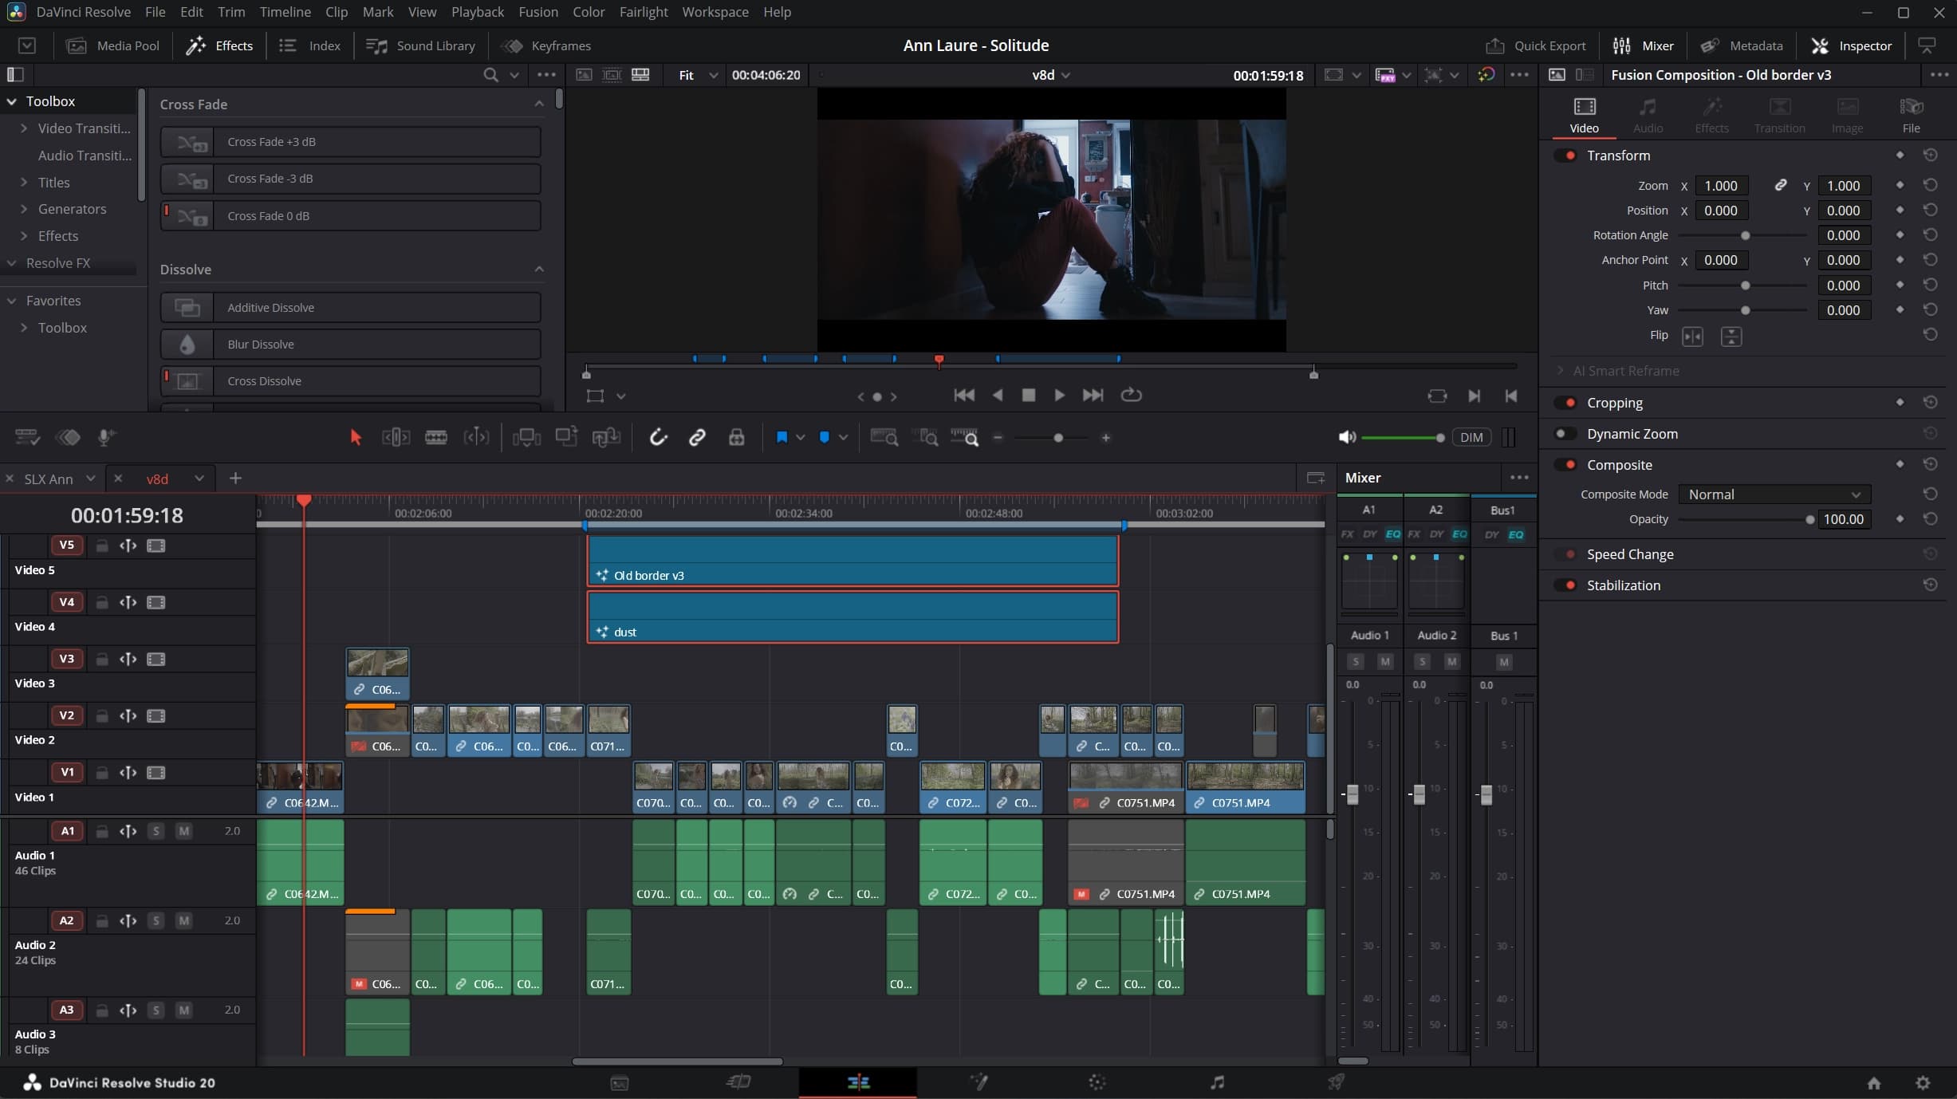This screenshot has height=1099, width=1957.
Task: Click the Full Extent Zoom icon
Action: [x=884, y=437]
